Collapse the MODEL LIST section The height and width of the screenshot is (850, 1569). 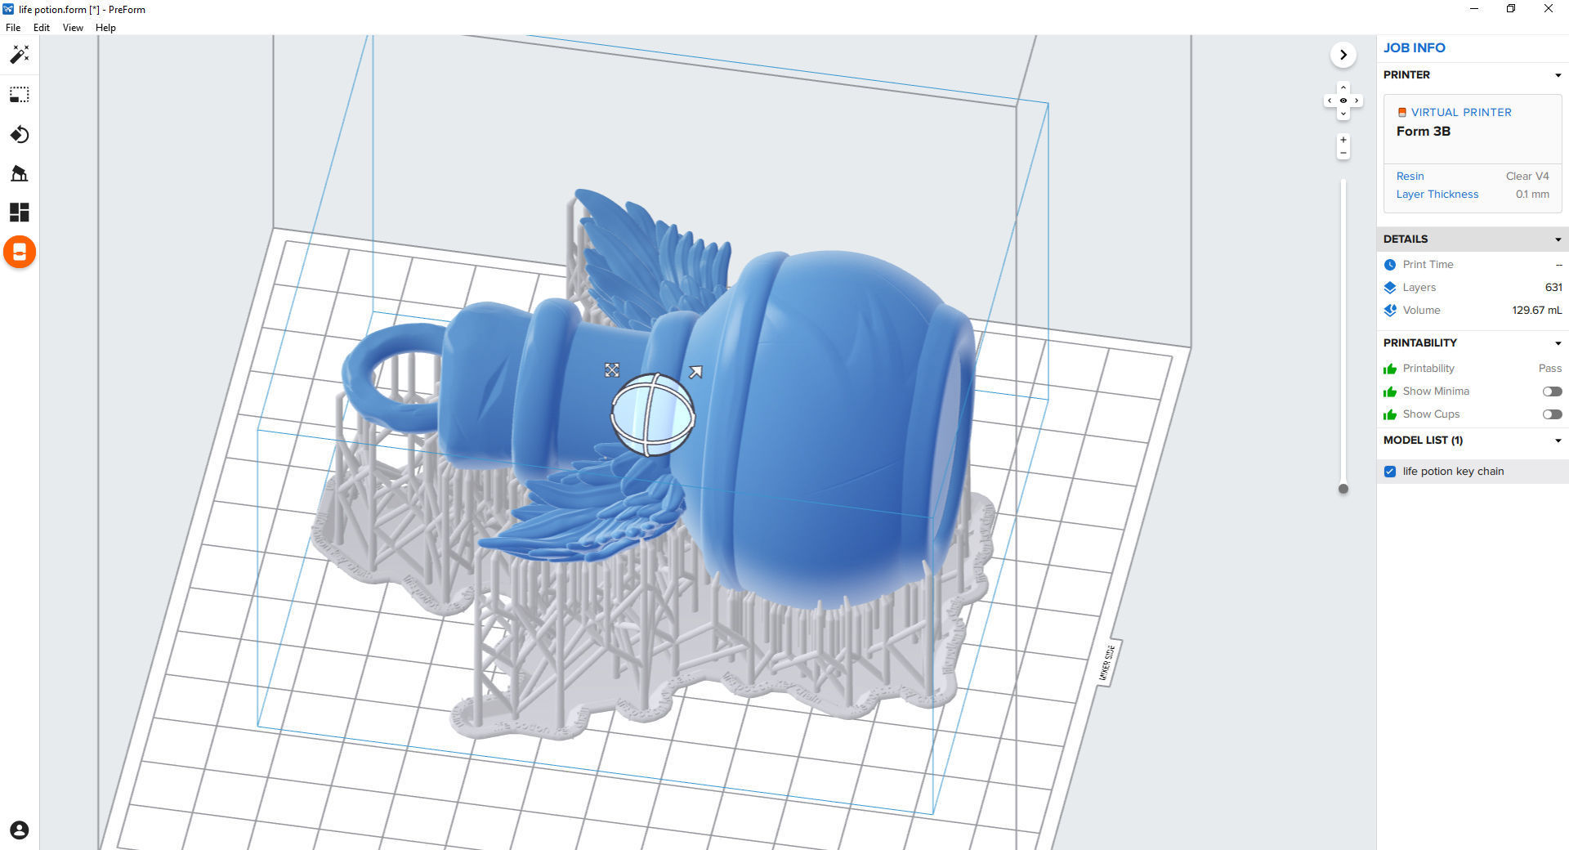1558,441
